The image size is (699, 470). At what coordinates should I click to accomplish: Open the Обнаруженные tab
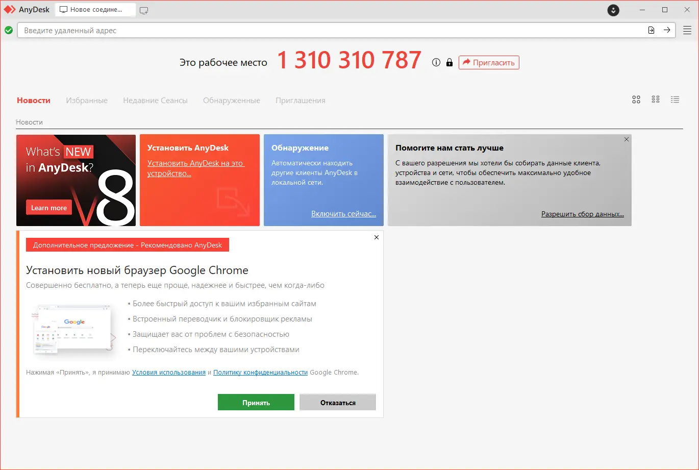click(x=232, y=101)
